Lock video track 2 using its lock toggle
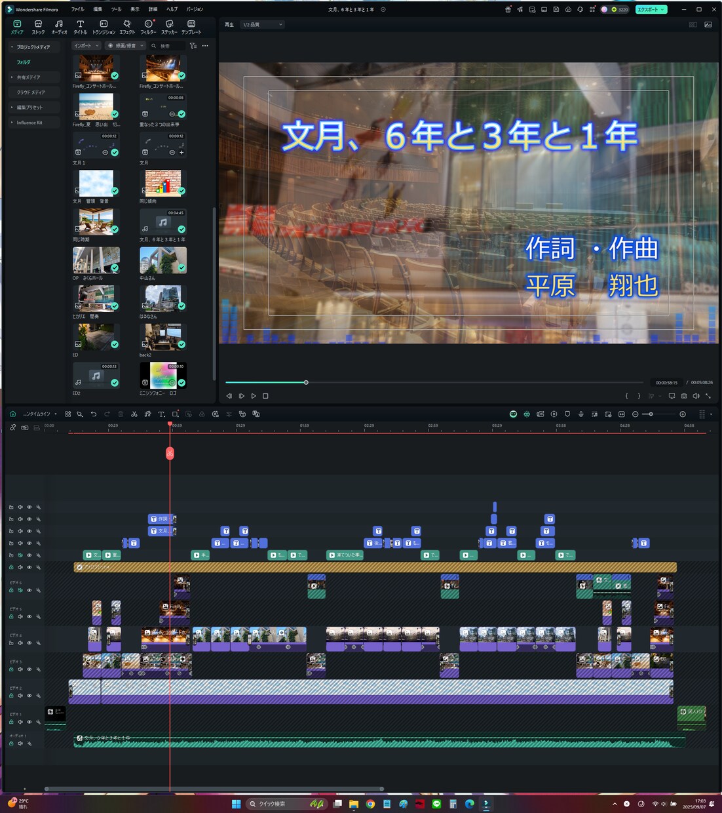 click(x=11, y=695)
